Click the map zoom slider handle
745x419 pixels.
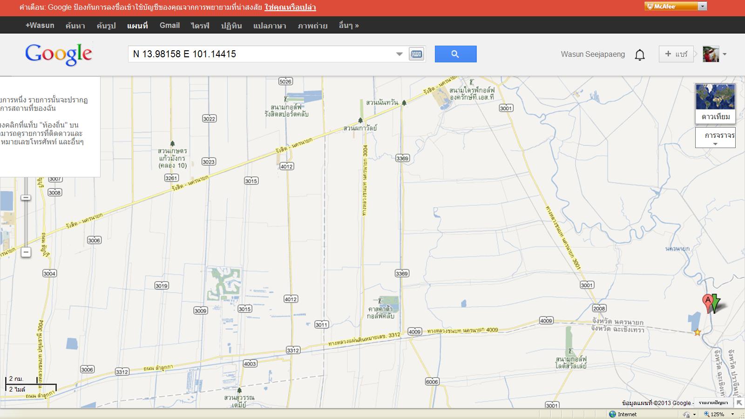pos(26,198)
